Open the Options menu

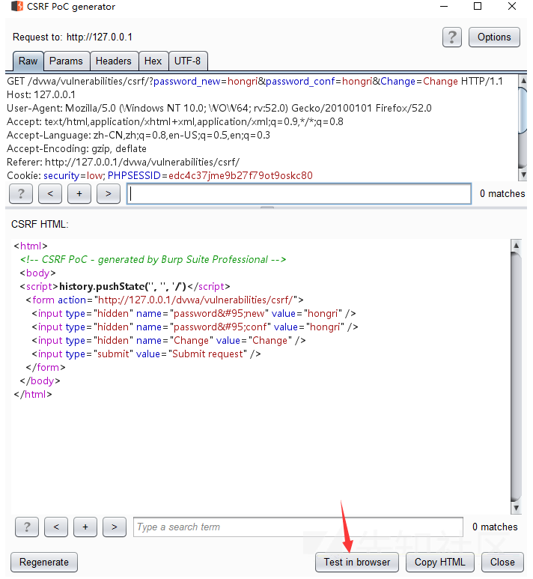click(x=494, y=37)
